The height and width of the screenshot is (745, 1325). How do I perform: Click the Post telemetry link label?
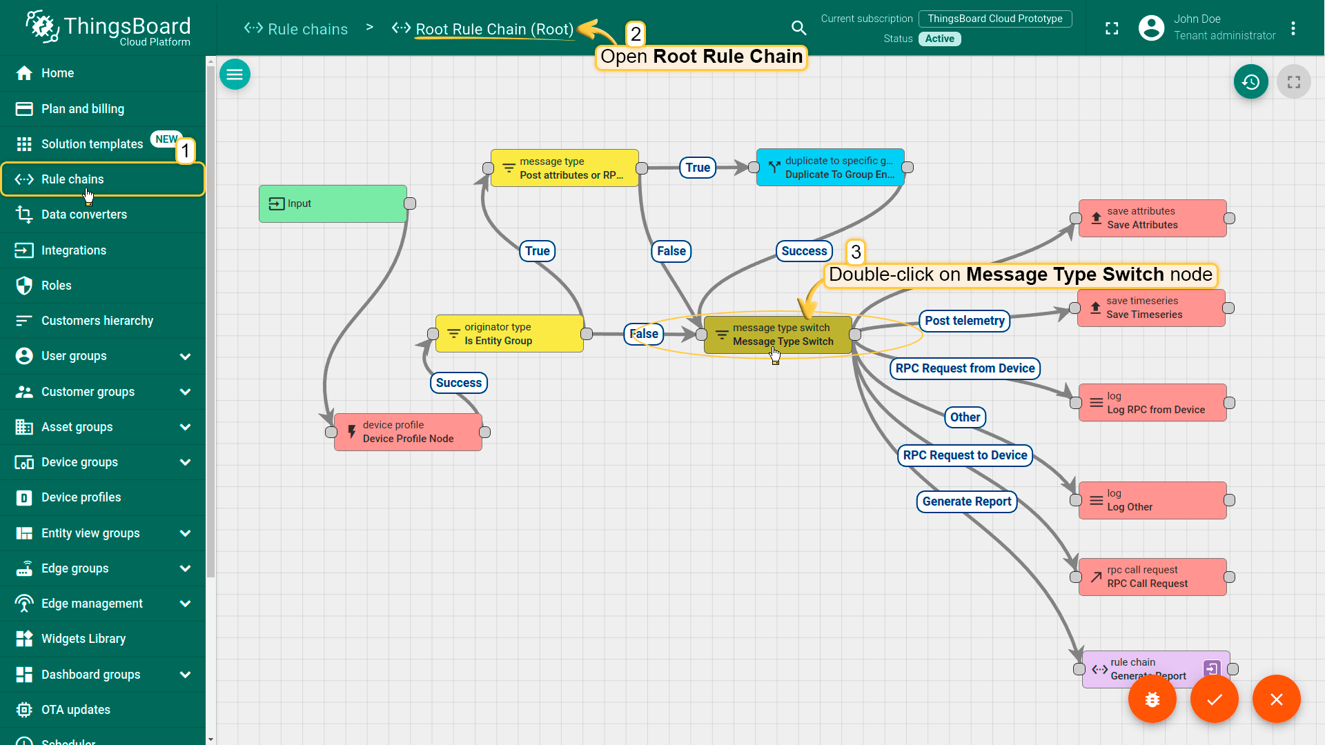click(964, 321)
